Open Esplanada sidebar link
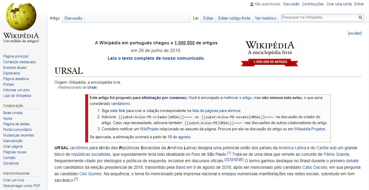The height and width of the screenshot is (190, 369). click(12, 73)
